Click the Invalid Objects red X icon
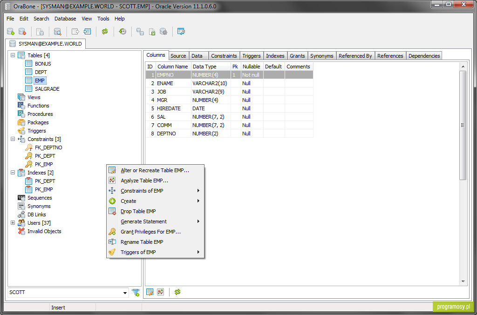 tap(21, 231)
